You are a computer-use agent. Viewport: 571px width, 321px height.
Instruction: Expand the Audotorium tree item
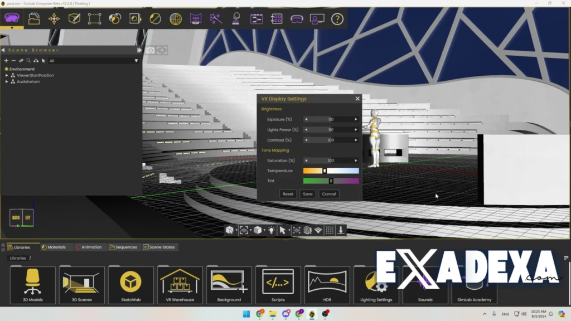click(7, 81)
